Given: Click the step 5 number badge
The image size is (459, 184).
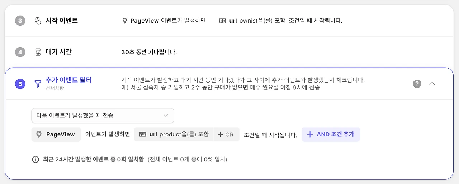Looking at the screenshot, I should tap(20, 84).
